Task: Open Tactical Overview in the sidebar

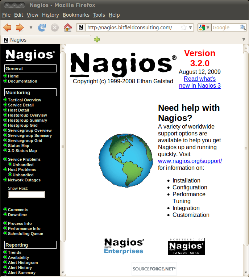Action: (x=24, y=100)
